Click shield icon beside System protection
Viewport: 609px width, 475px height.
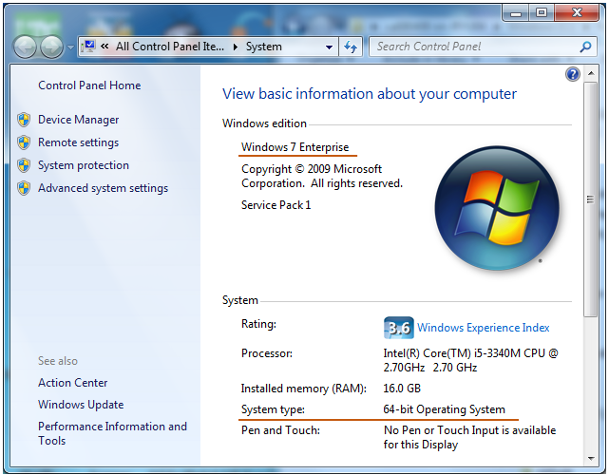click(24, 165)
